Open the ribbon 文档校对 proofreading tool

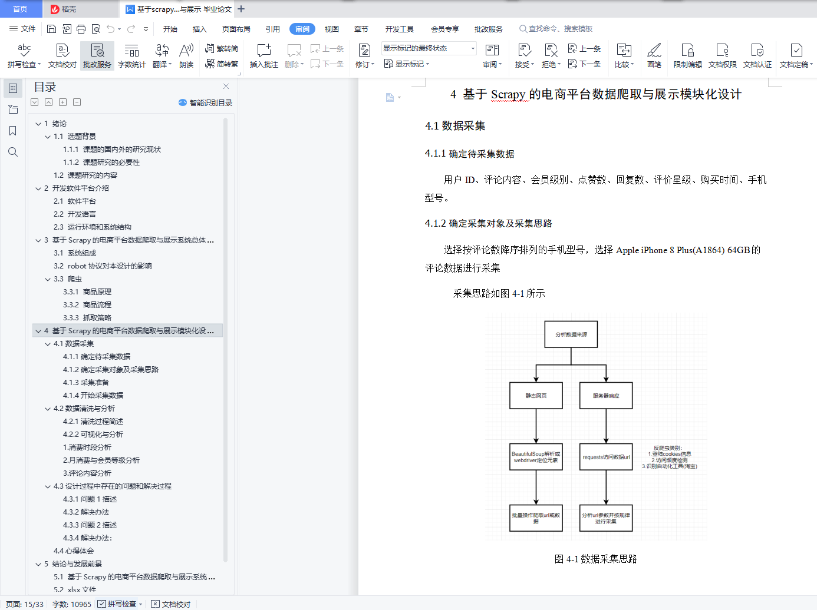(62, 56)
